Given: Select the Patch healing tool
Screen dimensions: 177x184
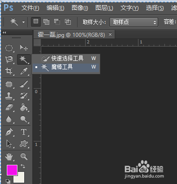Looking at the screenshot, I should click(9, 84).
